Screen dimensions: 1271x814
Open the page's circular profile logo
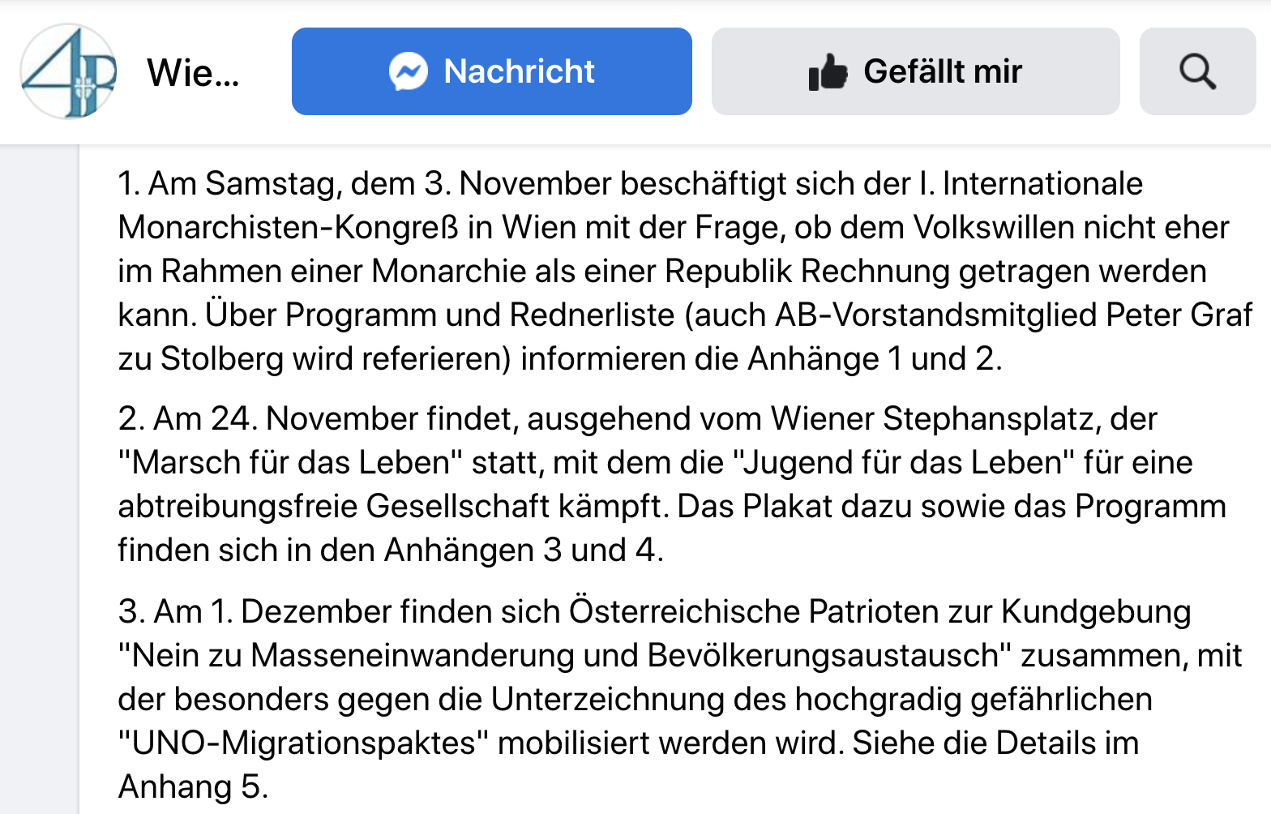click(68, 71)
